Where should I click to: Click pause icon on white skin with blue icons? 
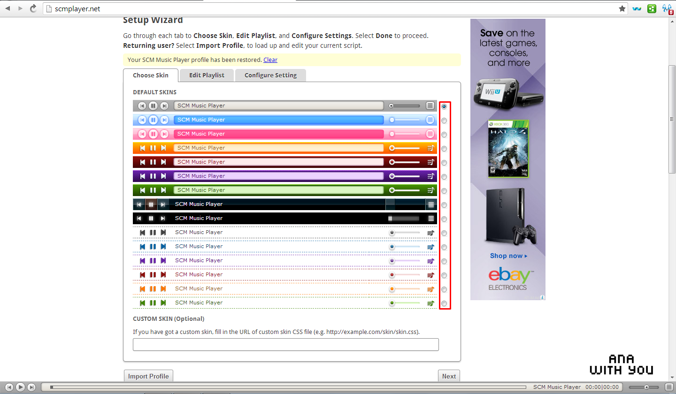click(x=153, y=246)
